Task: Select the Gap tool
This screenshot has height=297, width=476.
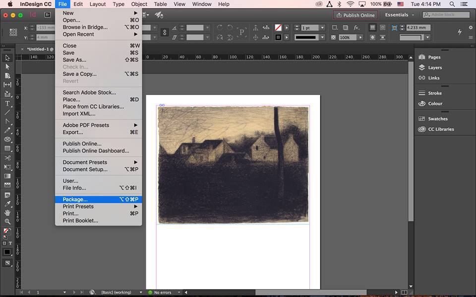Action: 7,85
